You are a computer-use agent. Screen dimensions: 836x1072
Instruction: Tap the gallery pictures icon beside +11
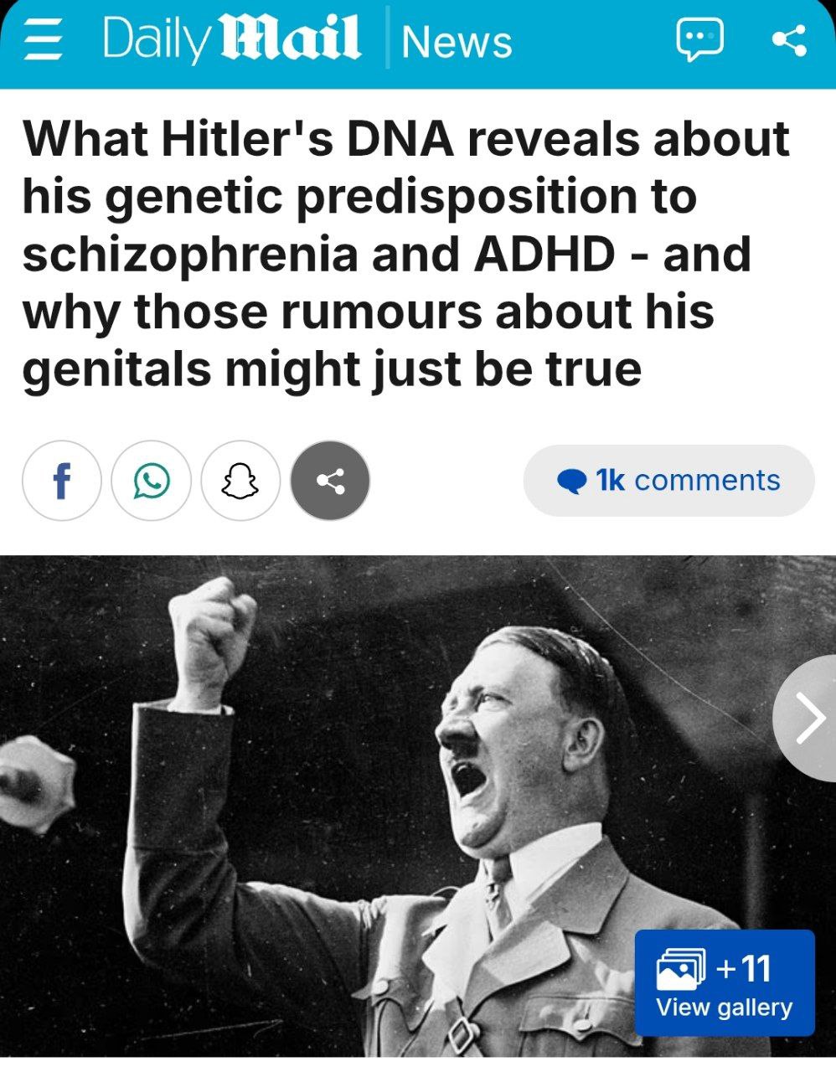678,968
